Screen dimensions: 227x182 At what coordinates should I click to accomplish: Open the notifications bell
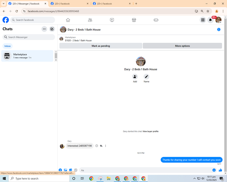click(x=210, y=20)
